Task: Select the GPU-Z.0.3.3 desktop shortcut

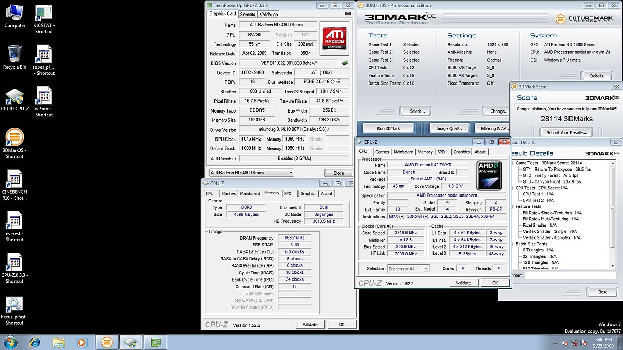Action: point(15,269)
